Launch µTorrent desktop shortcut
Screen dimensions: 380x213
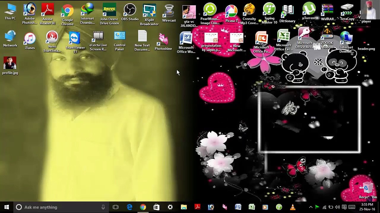coord(309,11)
